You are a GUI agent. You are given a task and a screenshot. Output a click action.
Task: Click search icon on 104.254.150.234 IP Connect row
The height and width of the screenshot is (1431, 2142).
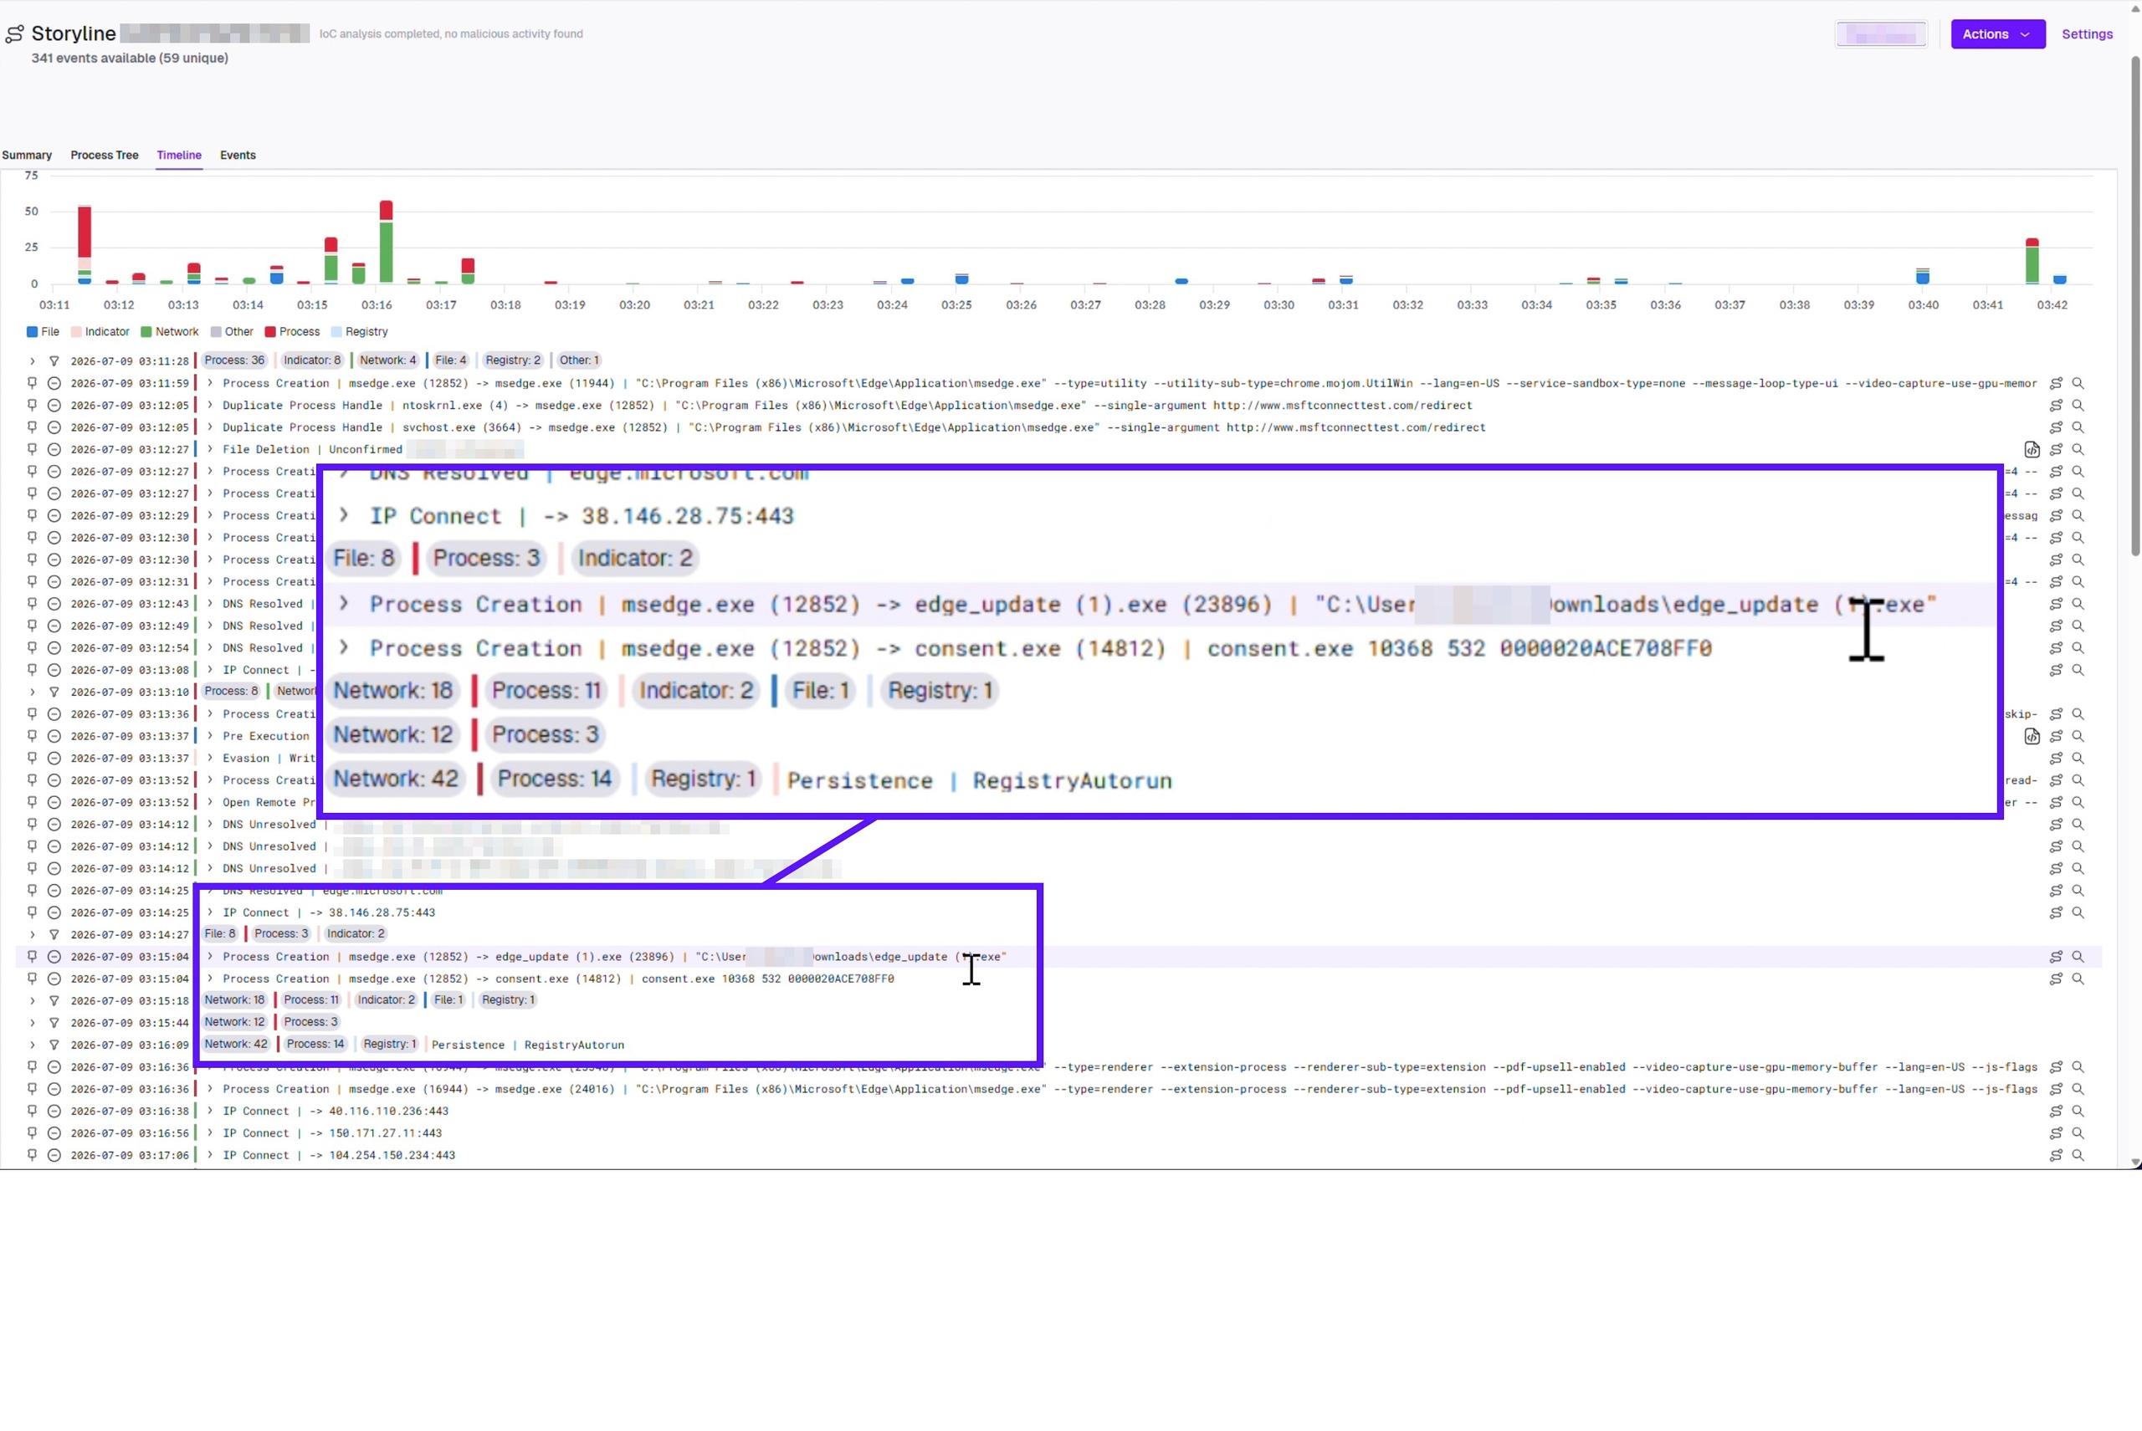click(x=2078, y=1154)
